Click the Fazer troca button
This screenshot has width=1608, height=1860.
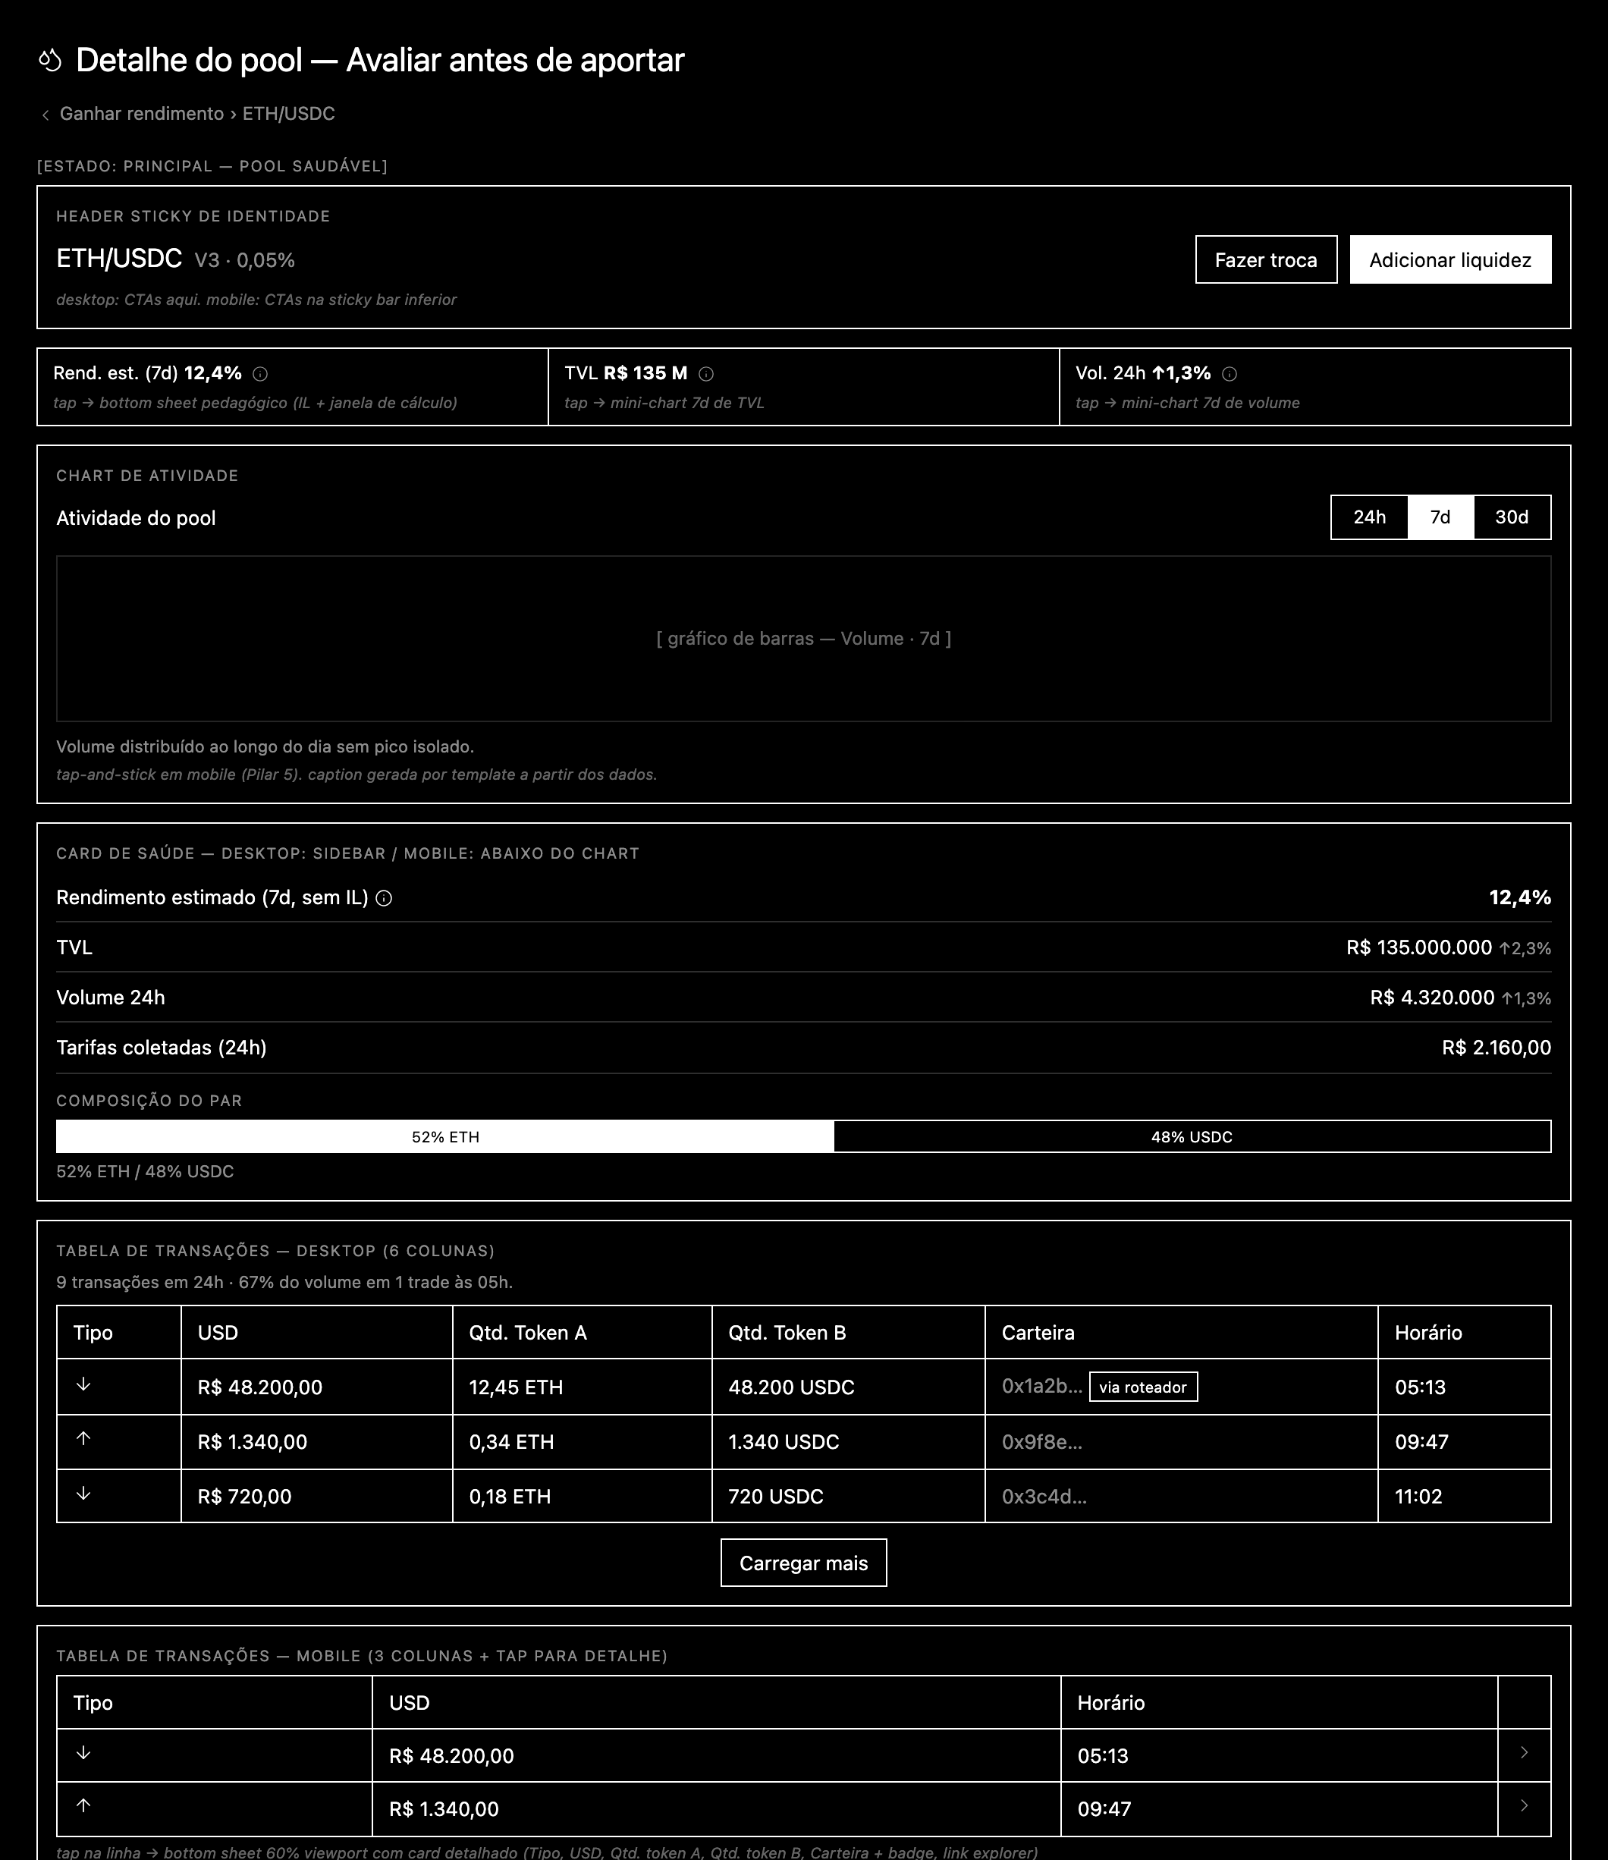(x=1266, y=259)
